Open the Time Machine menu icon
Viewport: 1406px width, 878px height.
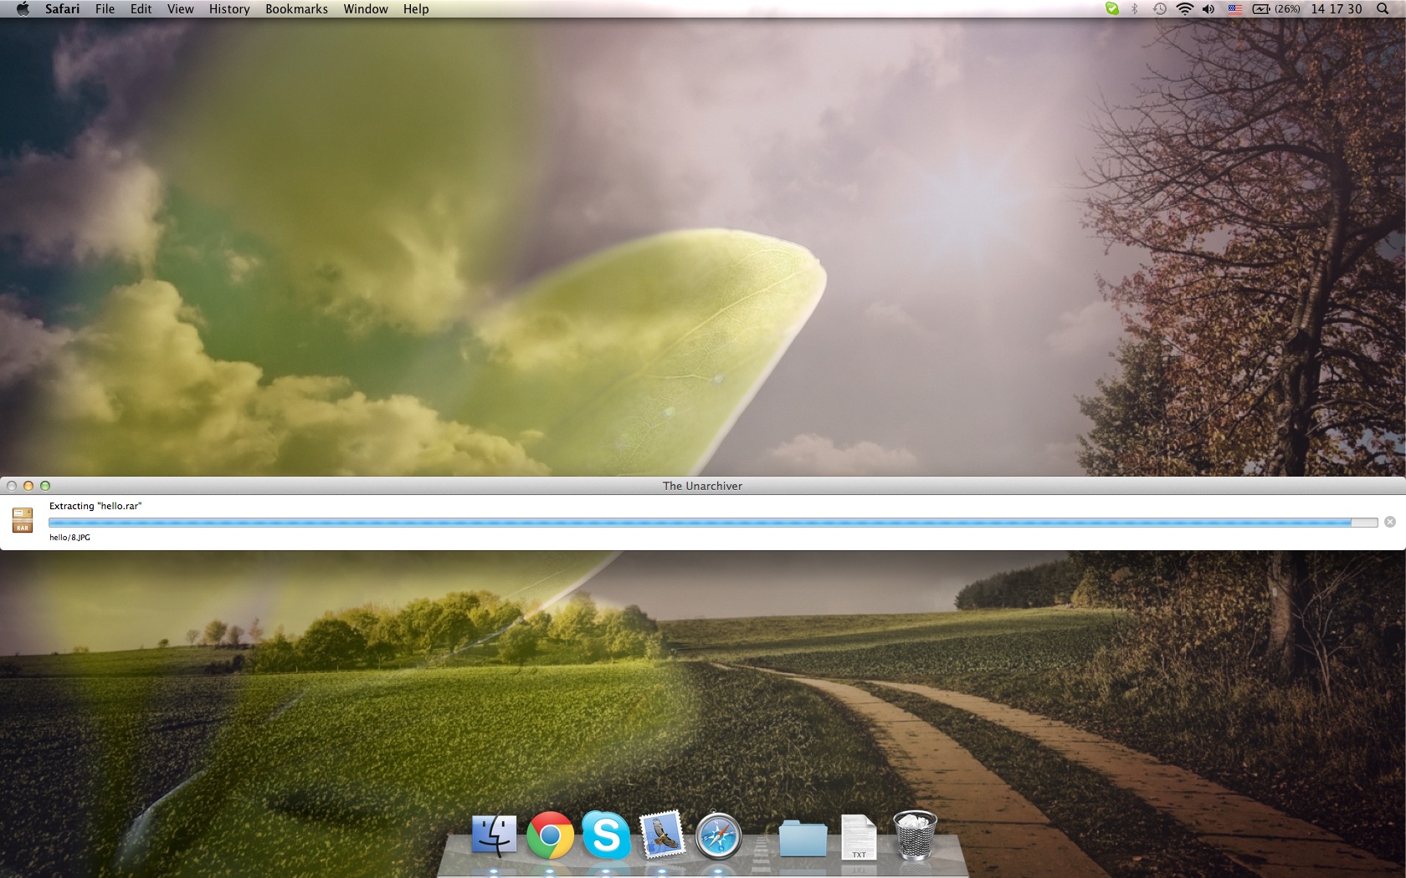1160,9
